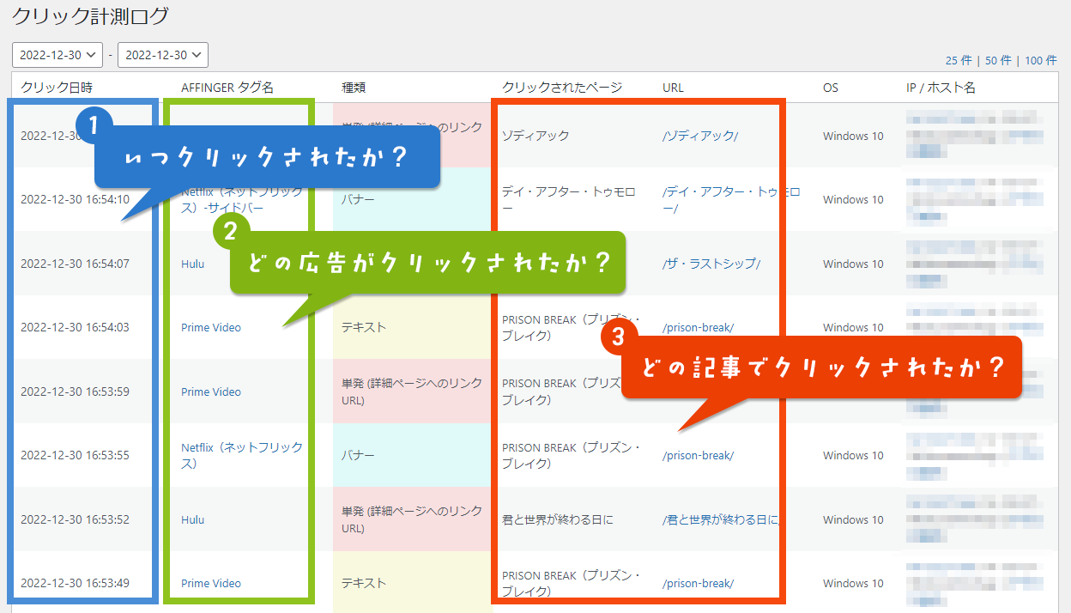Click the blue いつクリックされたか callout
Viewport: 1071px width, 613px height.
point(266,160)
